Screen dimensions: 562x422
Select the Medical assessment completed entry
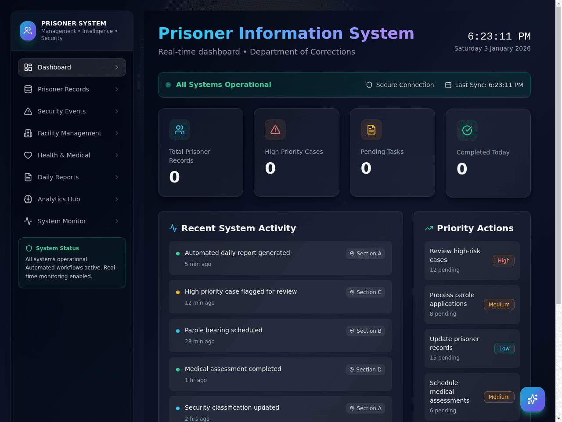click(281, 374)
